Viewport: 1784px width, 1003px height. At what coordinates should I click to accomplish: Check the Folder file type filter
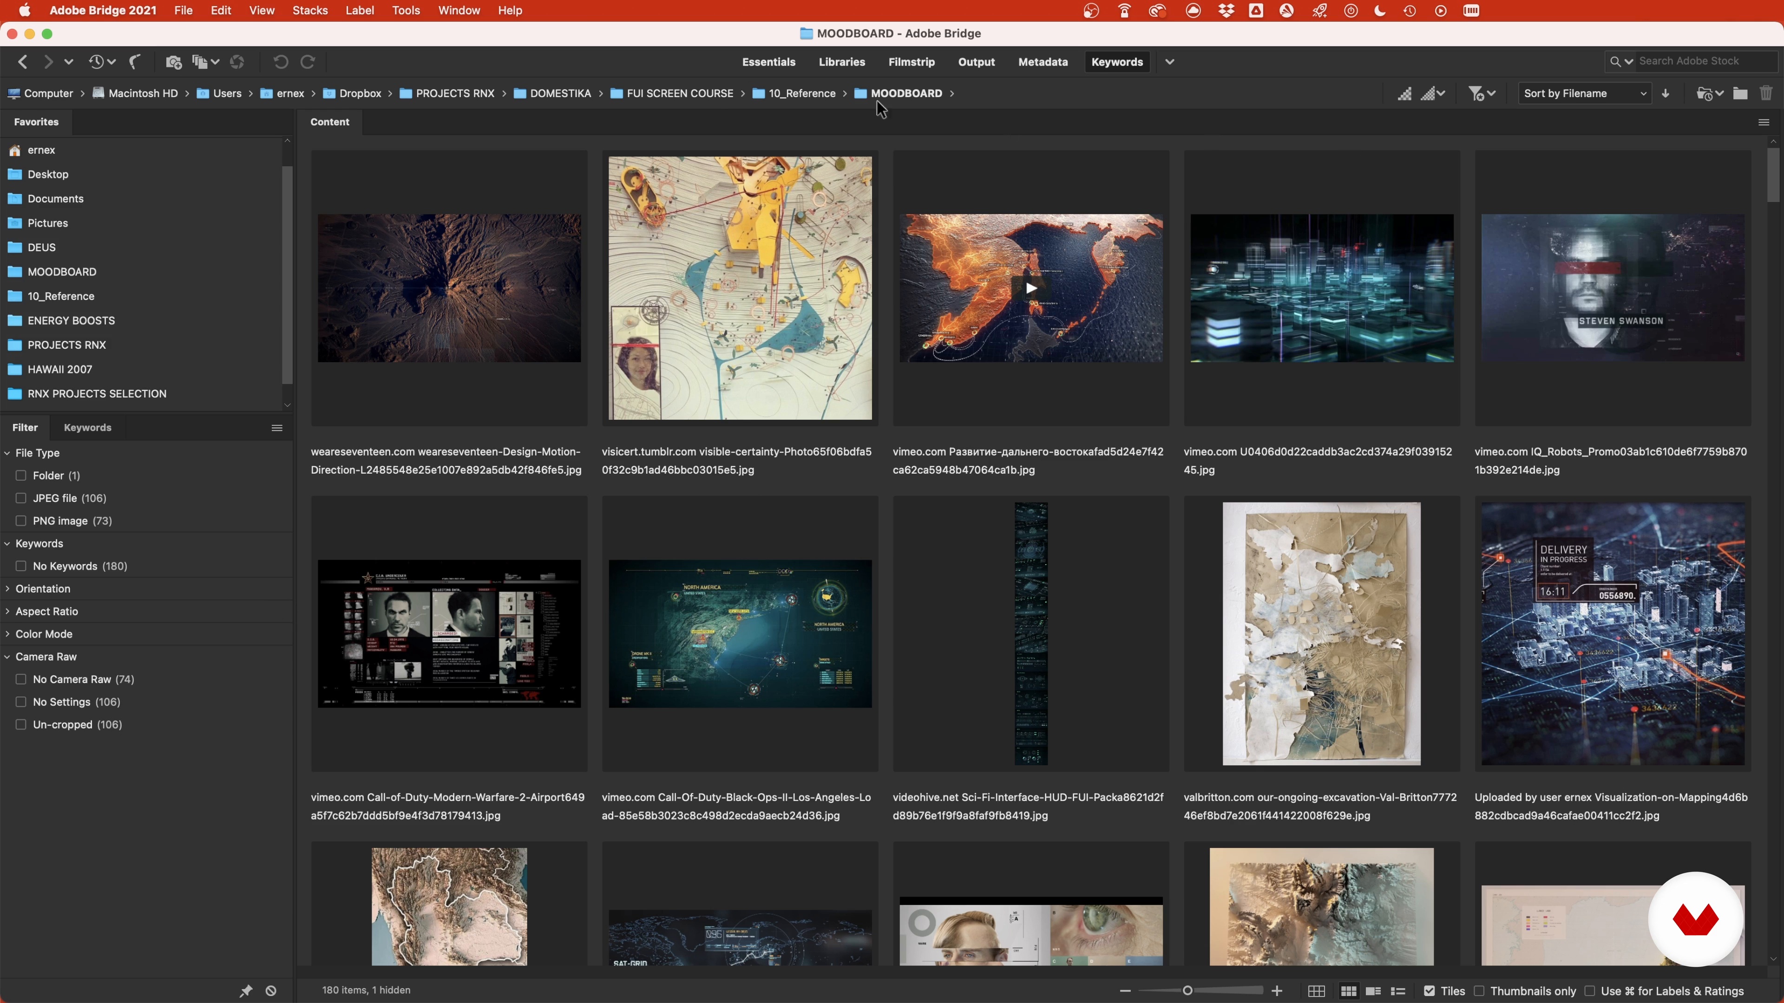point(21,475)
